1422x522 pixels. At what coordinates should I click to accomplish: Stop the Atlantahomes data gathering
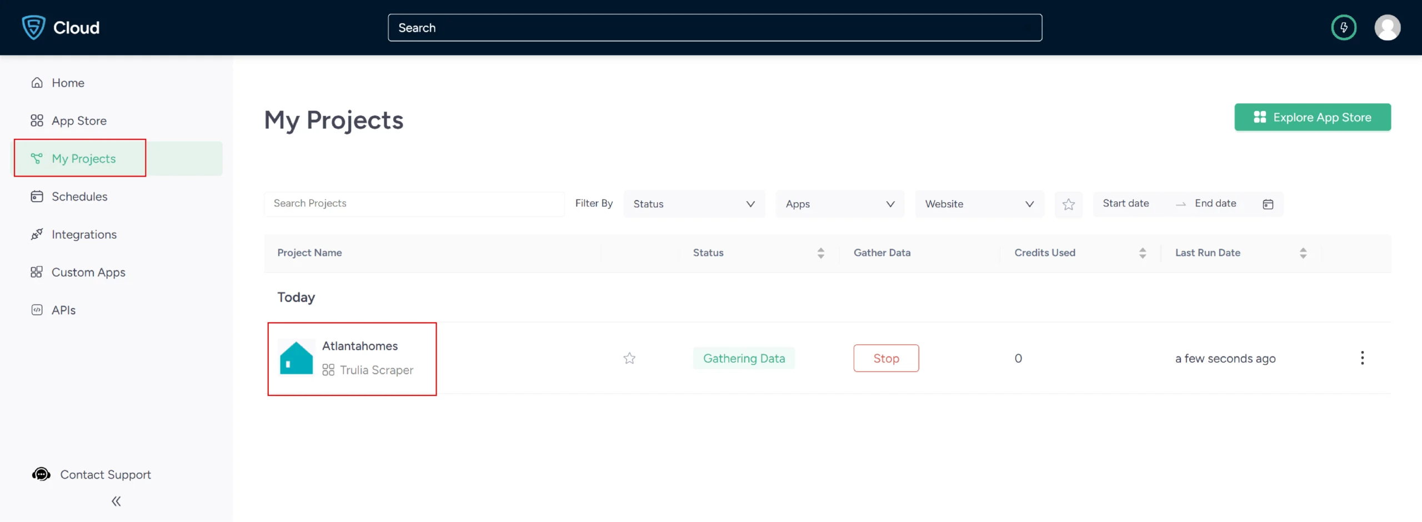point(886,358)
